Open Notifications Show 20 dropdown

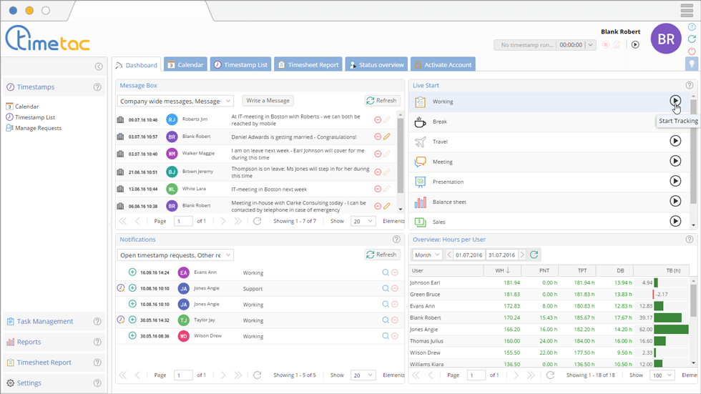click(x=363, y=375)
